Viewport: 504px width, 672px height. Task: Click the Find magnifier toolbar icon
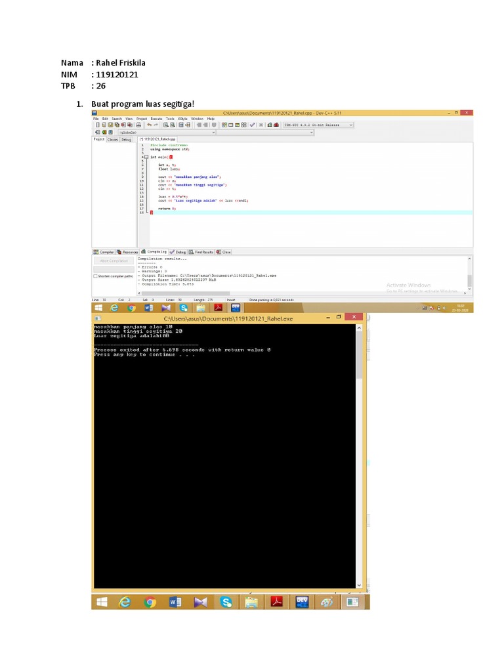(165, 125)
